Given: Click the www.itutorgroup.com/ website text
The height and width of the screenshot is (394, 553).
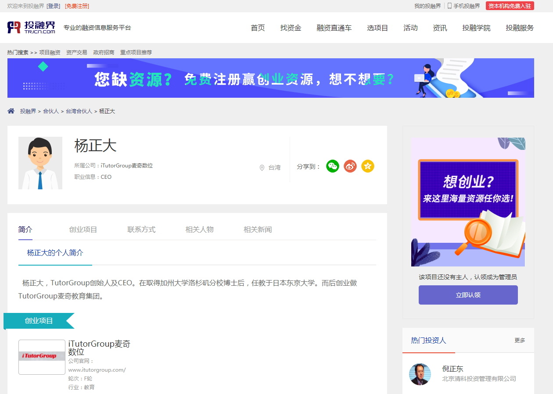Looking at the screenshot, I should [x=97, y=370].
